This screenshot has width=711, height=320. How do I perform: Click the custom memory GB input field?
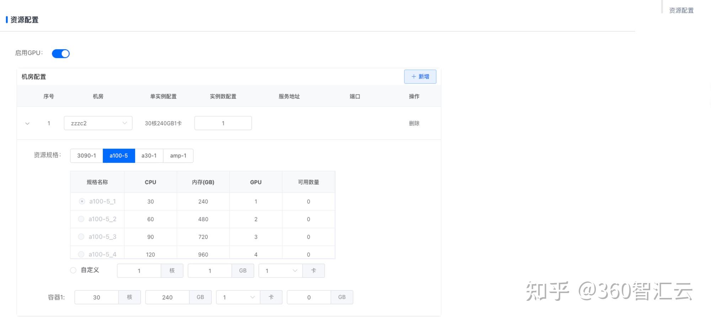coord(210,271)
